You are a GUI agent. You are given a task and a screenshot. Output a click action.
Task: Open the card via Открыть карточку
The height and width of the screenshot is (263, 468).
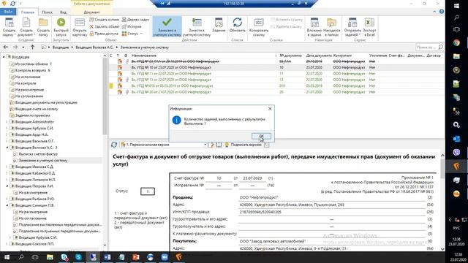click(x=80, y=27)
